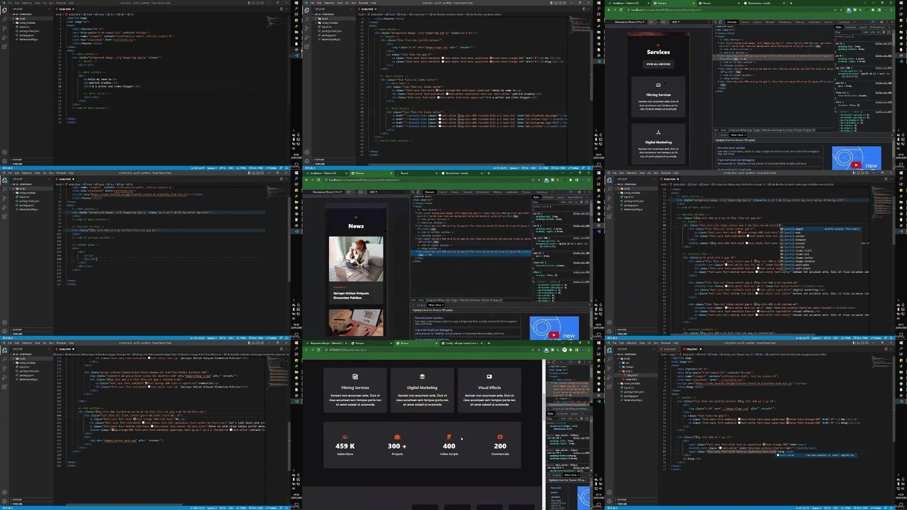The height and width of the screenshot is (510, 907).
Task: Open Search view in bottom-left VS Code window
Action: tap(5, 359)
